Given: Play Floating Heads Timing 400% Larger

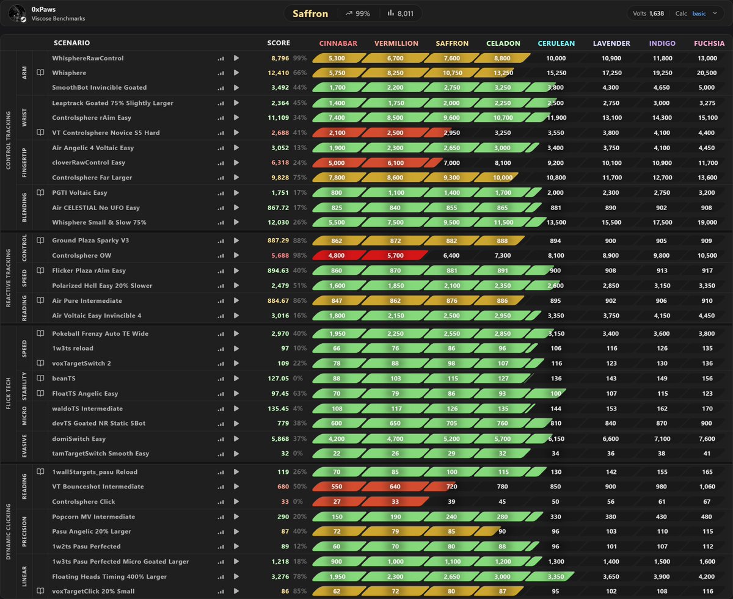Looking at the screenshot, I should tap(236, 576).
